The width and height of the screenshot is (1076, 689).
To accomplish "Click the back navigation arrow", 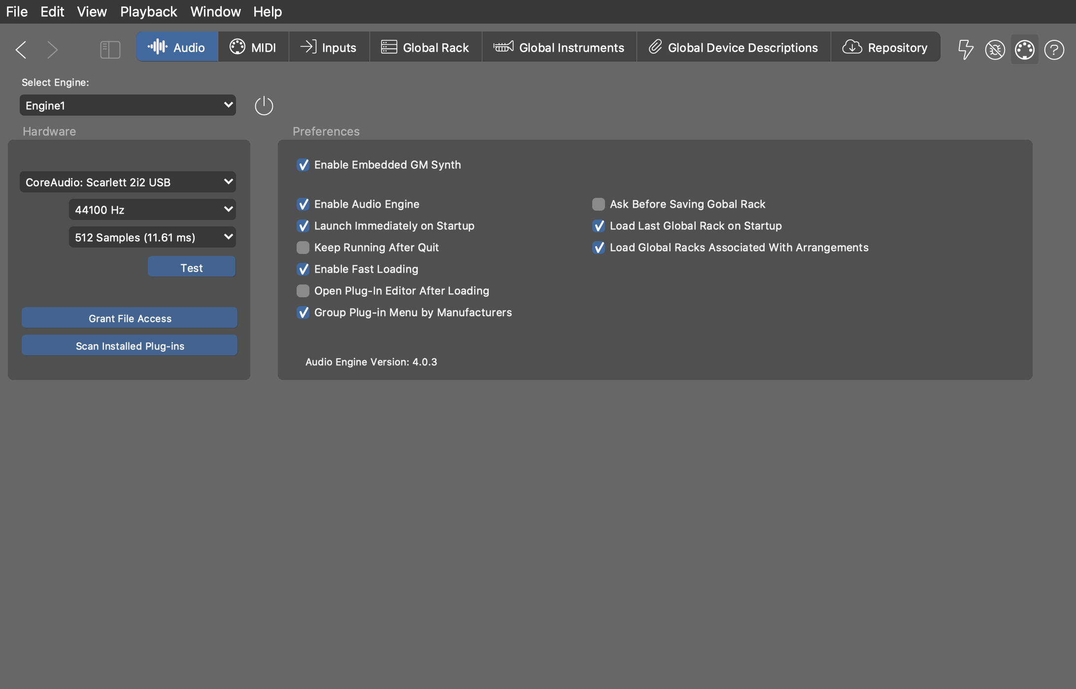I will coord(21,49).
